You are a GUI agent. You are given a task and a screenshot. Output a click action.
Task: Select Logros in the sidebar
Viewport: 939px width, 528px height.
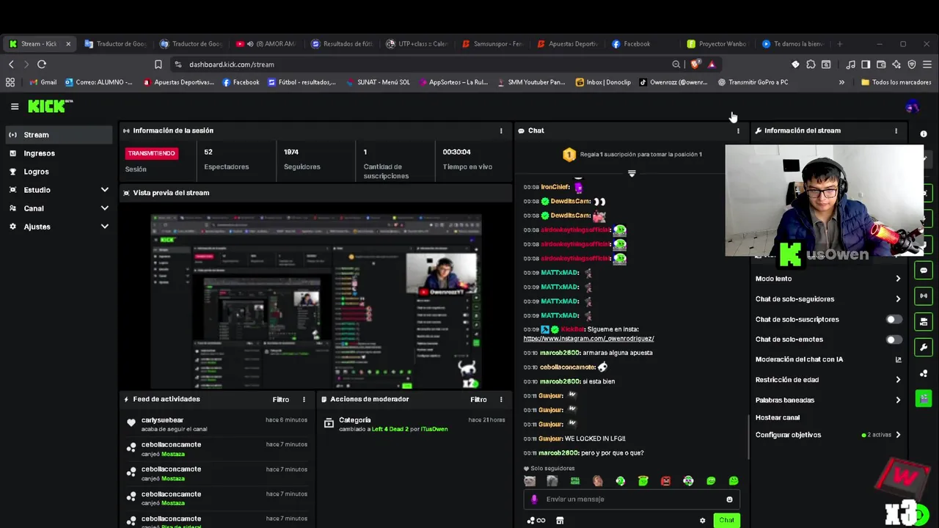58,172
